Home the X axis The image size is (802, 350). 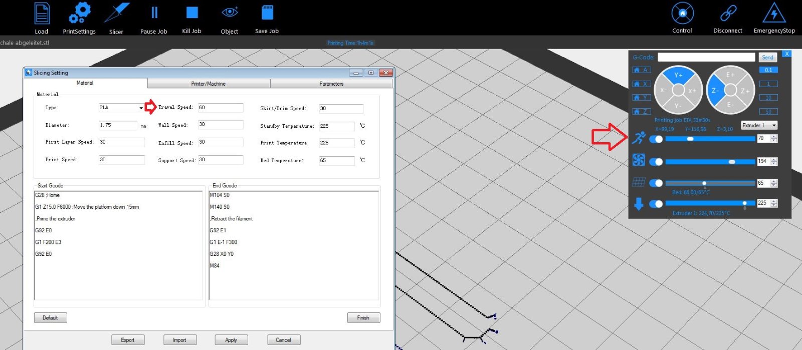[x=642, y=84]
